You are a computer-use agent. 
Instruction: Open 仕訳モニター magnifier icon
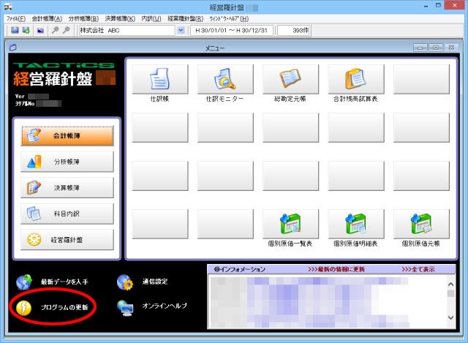coord(225,79)
